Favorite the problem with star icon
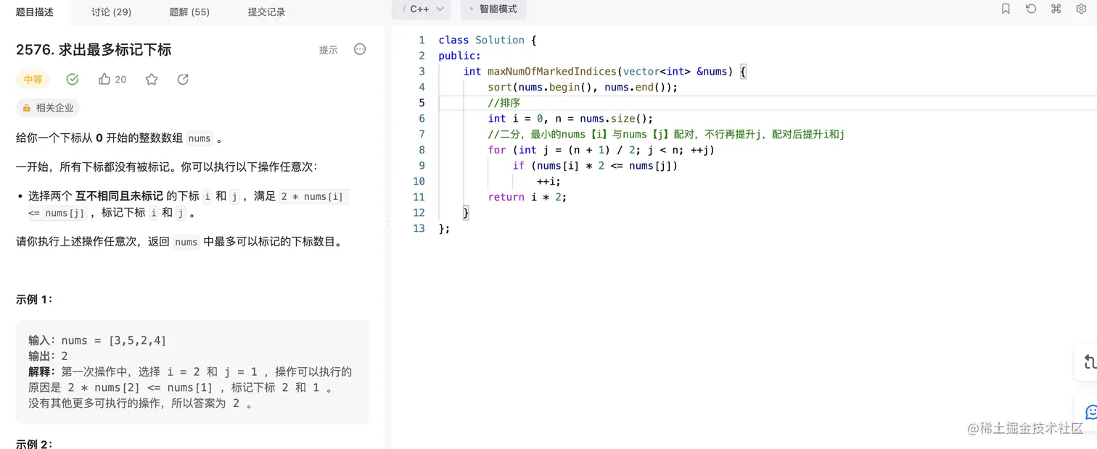This screenshot has width=1097, height=449. (x=152, y=80)
